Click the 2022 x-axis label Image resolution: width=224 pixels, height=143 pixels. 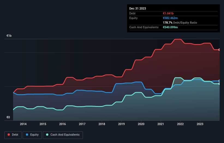point(180,124)
